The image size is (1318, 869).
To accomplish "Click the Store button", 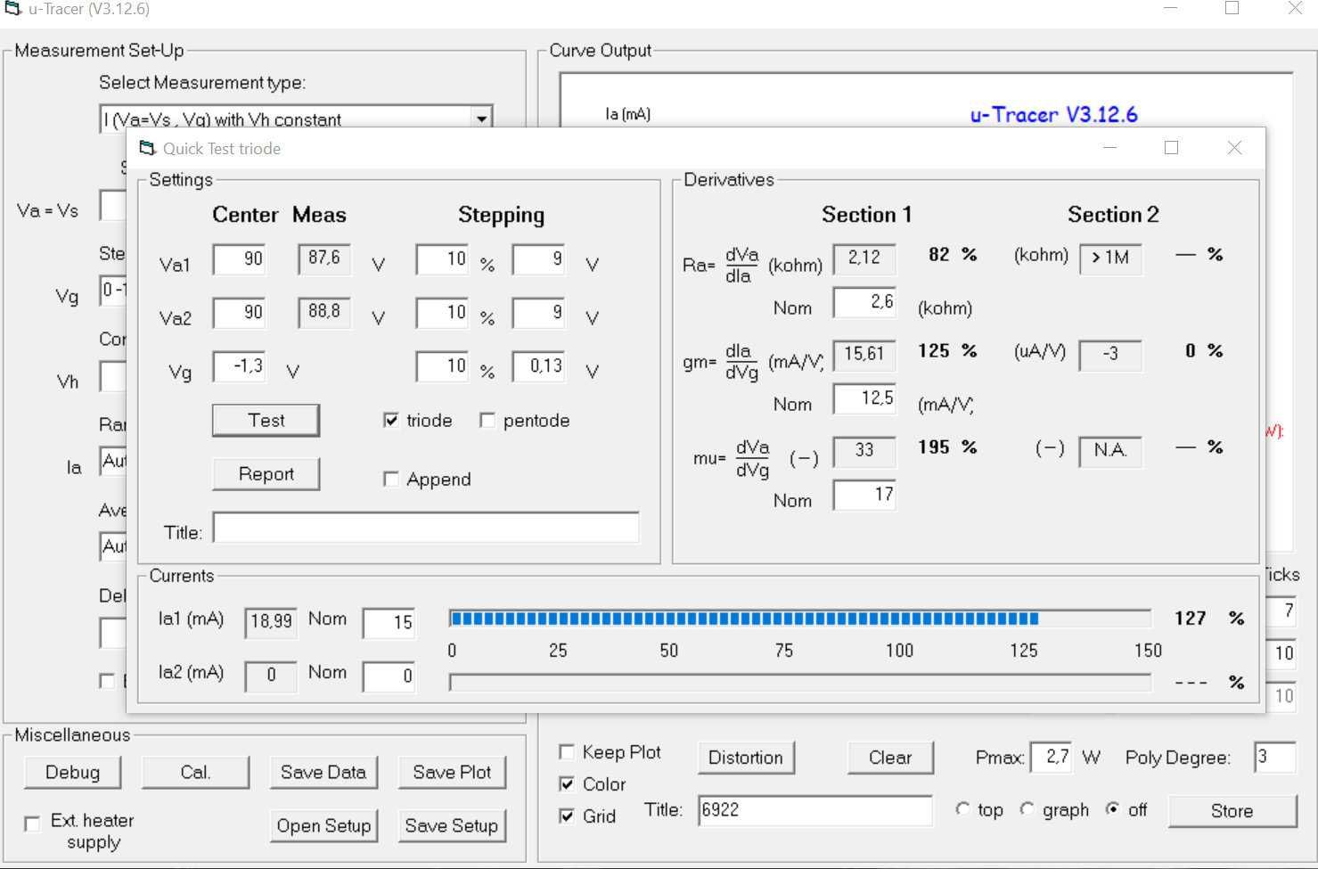I will (1232, 811).
